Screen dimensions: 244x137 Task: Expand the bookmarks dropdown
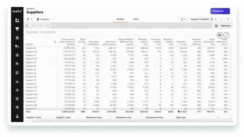click(183, 19)
